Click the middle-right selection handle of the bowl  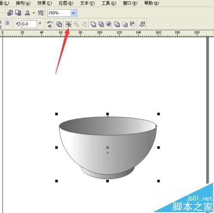pyautogui.click(x=158, y=148)
